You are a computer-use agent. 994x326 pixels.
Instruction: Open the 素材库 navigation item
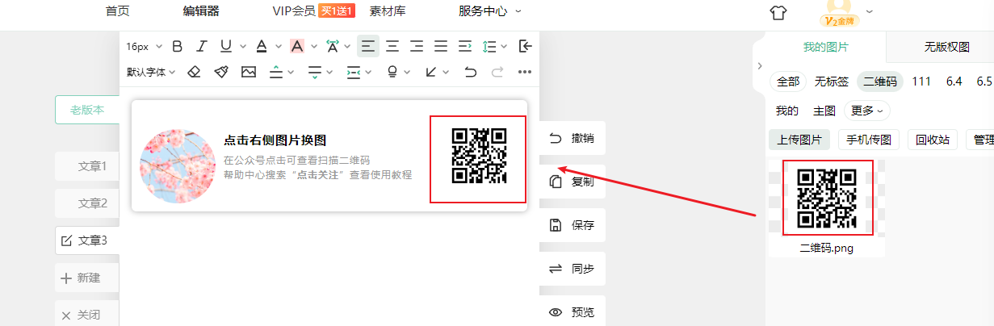pyautogui.click(x=388, y=11)
